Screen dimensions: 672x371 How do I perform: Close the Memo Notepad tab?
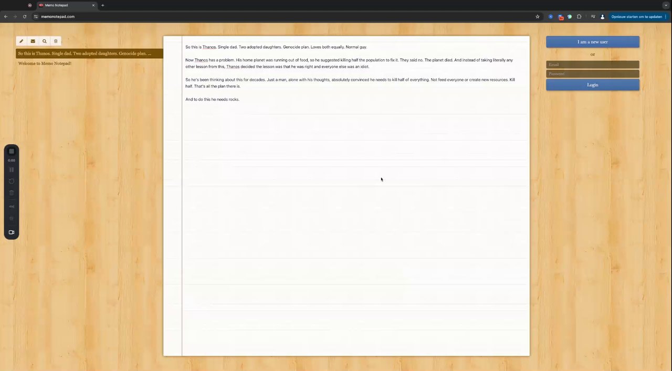pyautogui.click(x=93, y=5)
